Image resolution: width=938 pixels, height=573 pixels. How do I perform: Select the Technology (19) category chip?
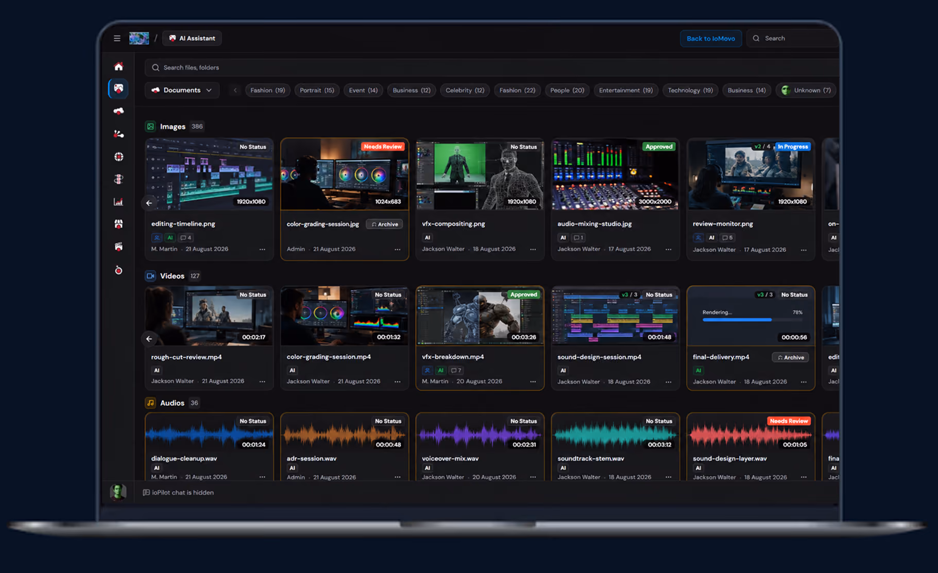[x=690, y=90]
